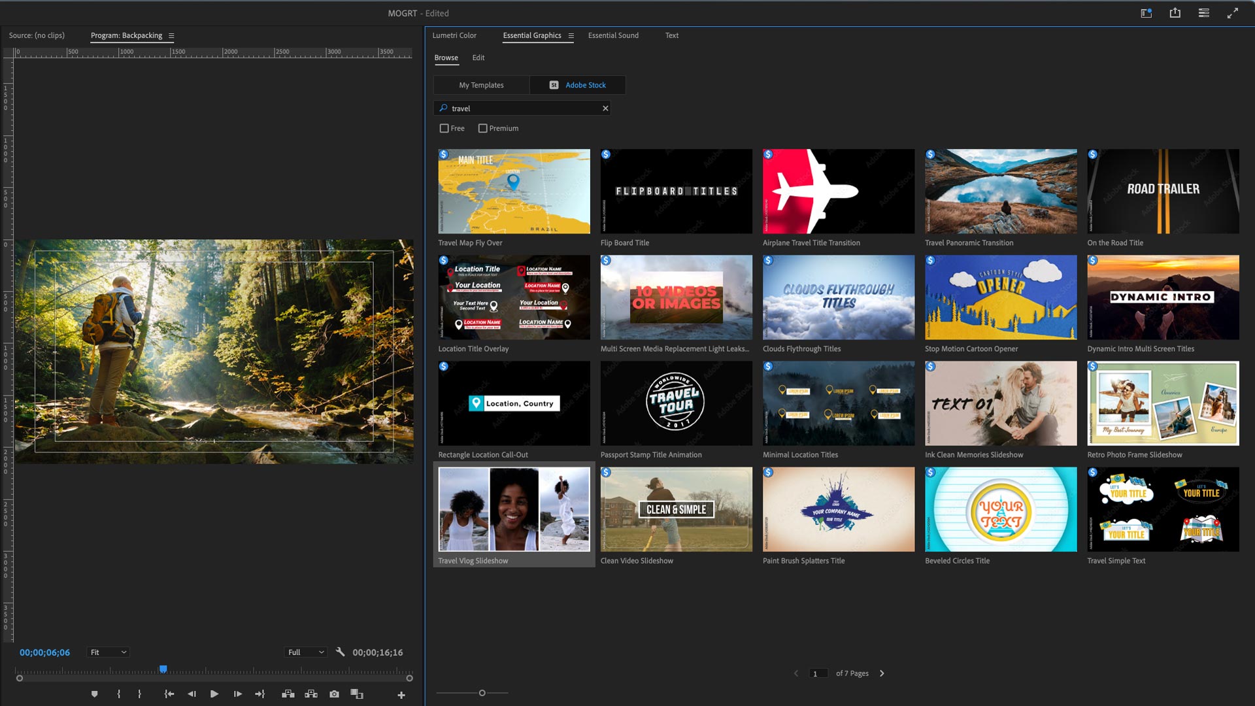
Task: Switch to the Lumetri Color tab
Action: click(454, 35)
